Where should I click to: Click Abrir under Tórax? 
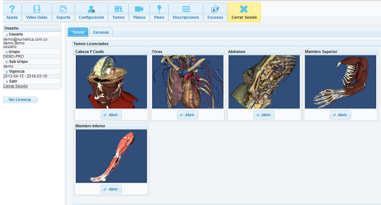(x=188, y=115)
